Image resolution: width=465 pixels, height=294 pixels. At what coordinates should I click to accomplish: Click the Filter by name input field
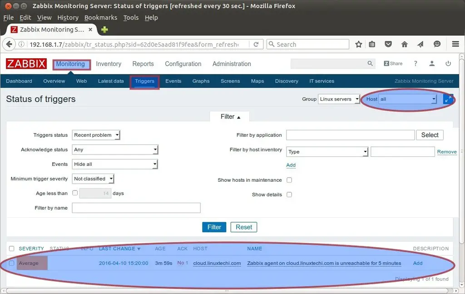coord(136,208)
